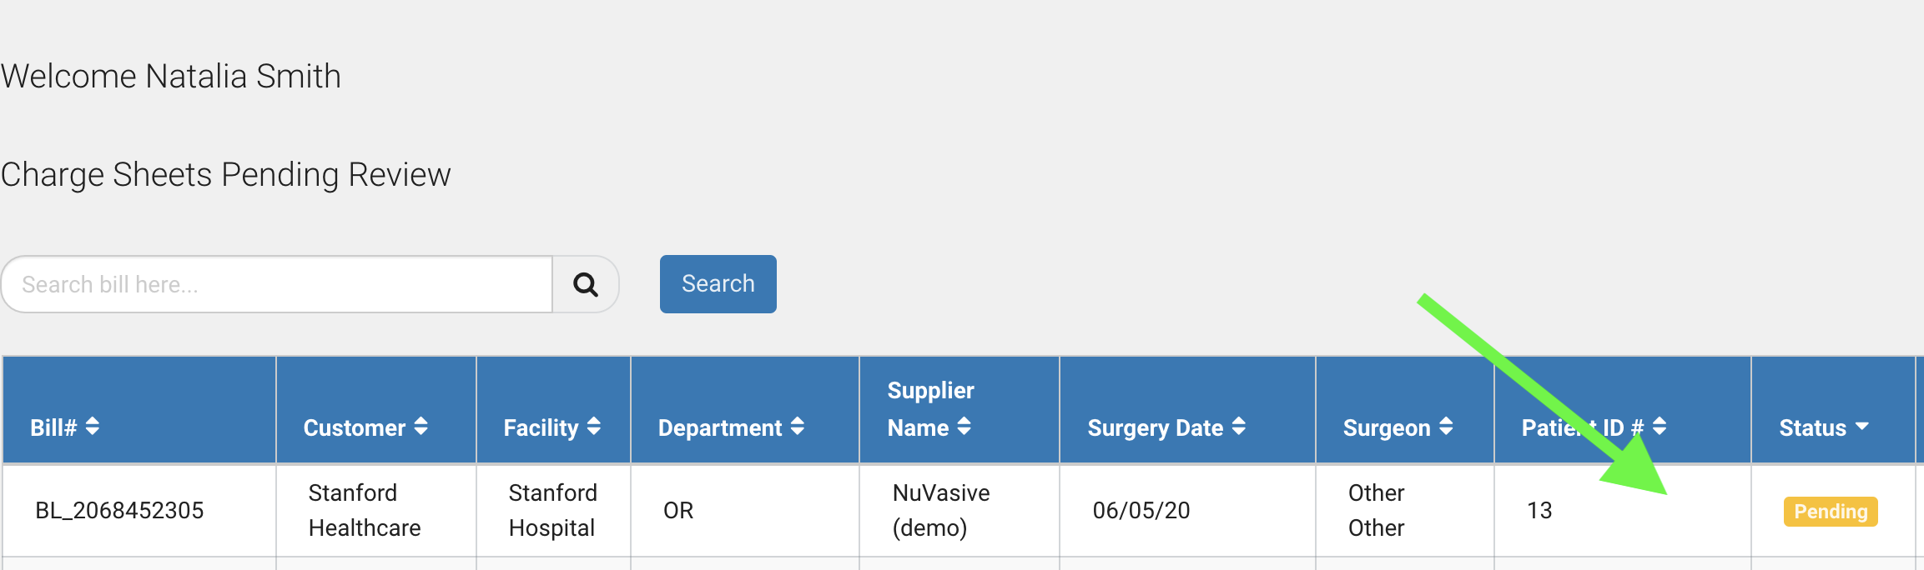Open the Pending status badge
The height and width of the screenshot is (570, 1924).
point(1831,512)
